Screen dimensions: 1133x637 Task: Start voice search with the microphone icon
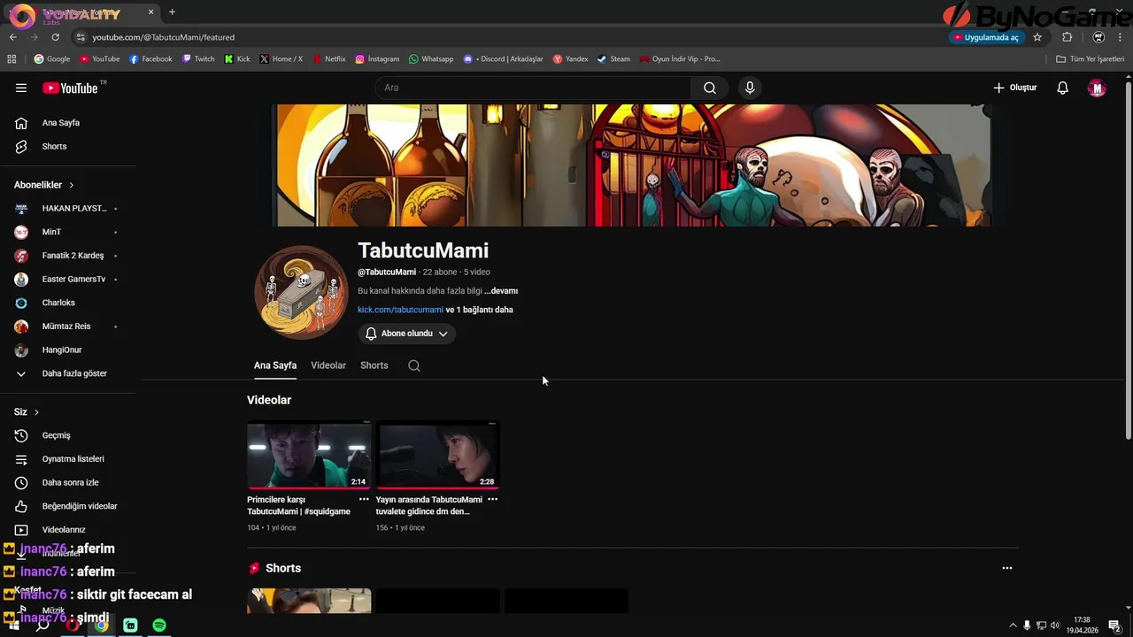[x=750, y=88]
